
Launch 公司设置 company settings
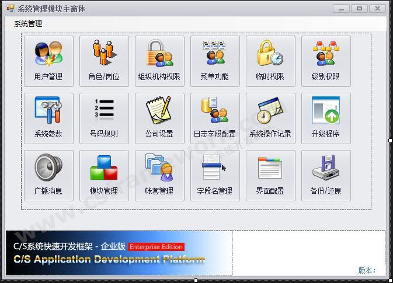coord(159,118)
